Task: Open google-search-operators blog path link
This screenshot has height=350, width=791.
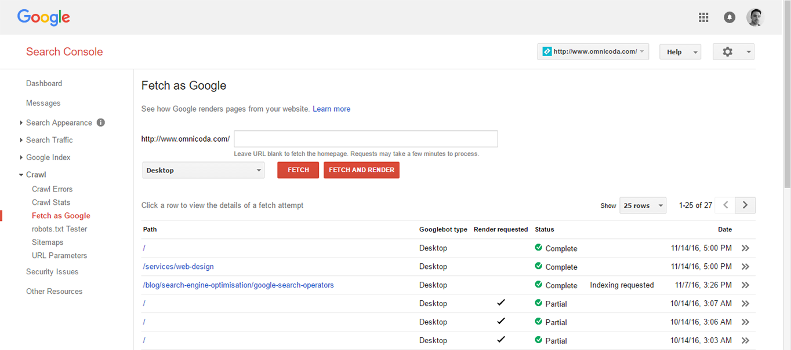Action: point(238,285)
